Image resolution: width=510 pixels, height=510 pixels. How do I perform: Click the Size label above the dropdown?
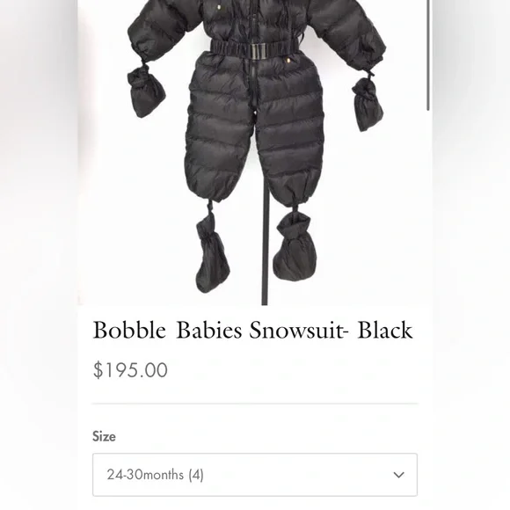pyautogui.click(x=104, y=436)
